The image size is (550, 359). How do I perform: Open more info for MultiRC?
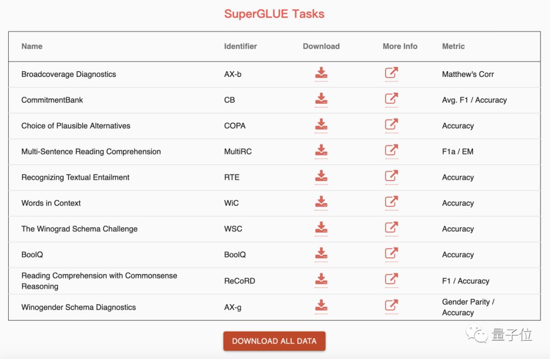point(392,150)
